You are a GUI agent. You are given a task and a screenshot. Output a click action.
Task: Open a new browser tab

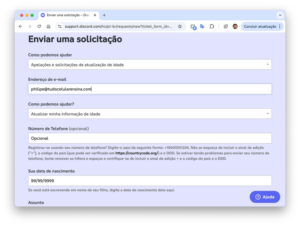(x=104, y=15)
